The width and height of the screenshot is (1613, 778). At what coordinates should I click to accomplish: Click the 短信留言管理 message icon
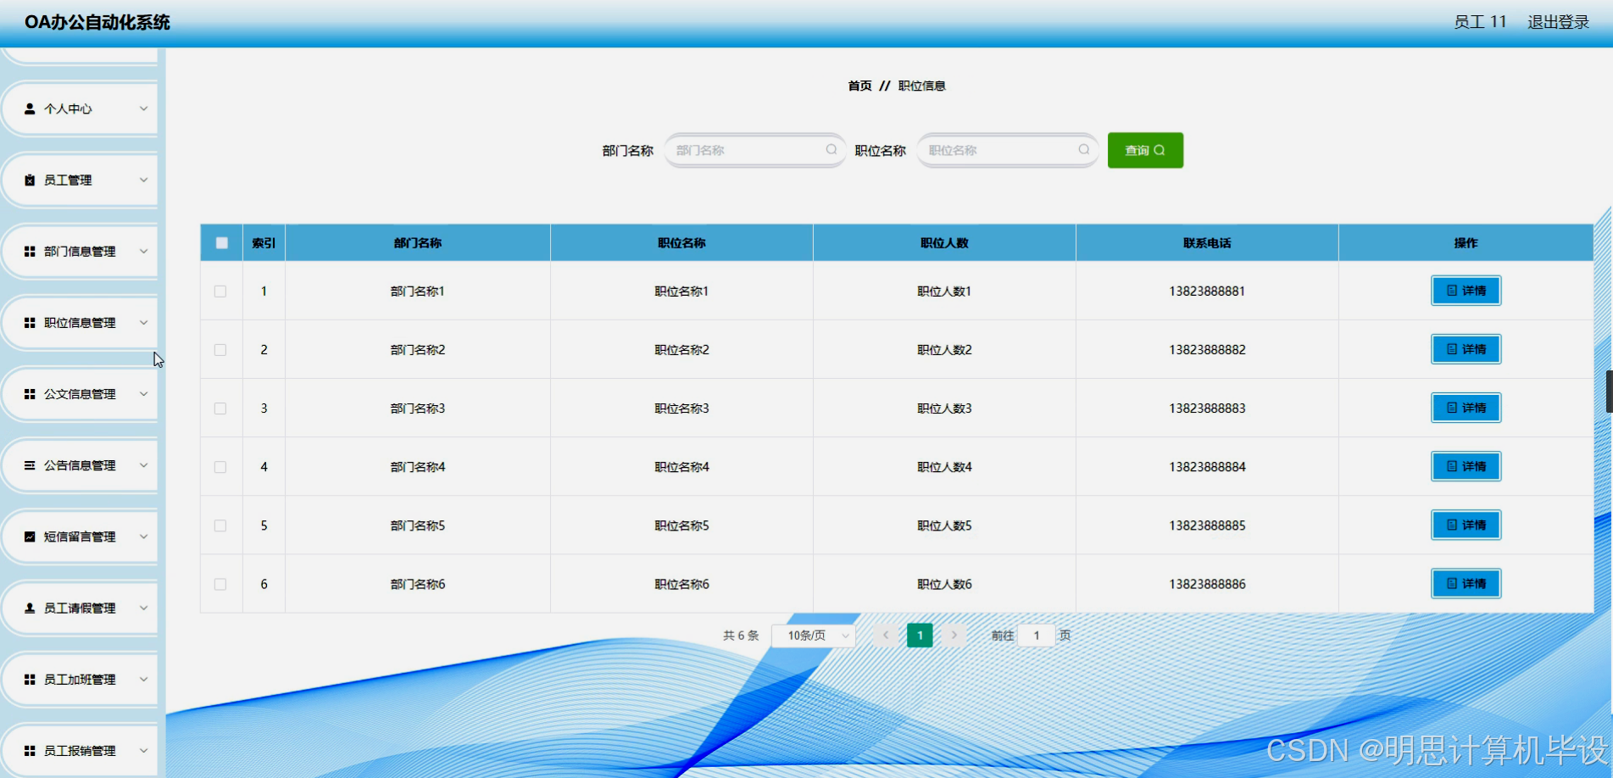point(28,536)
